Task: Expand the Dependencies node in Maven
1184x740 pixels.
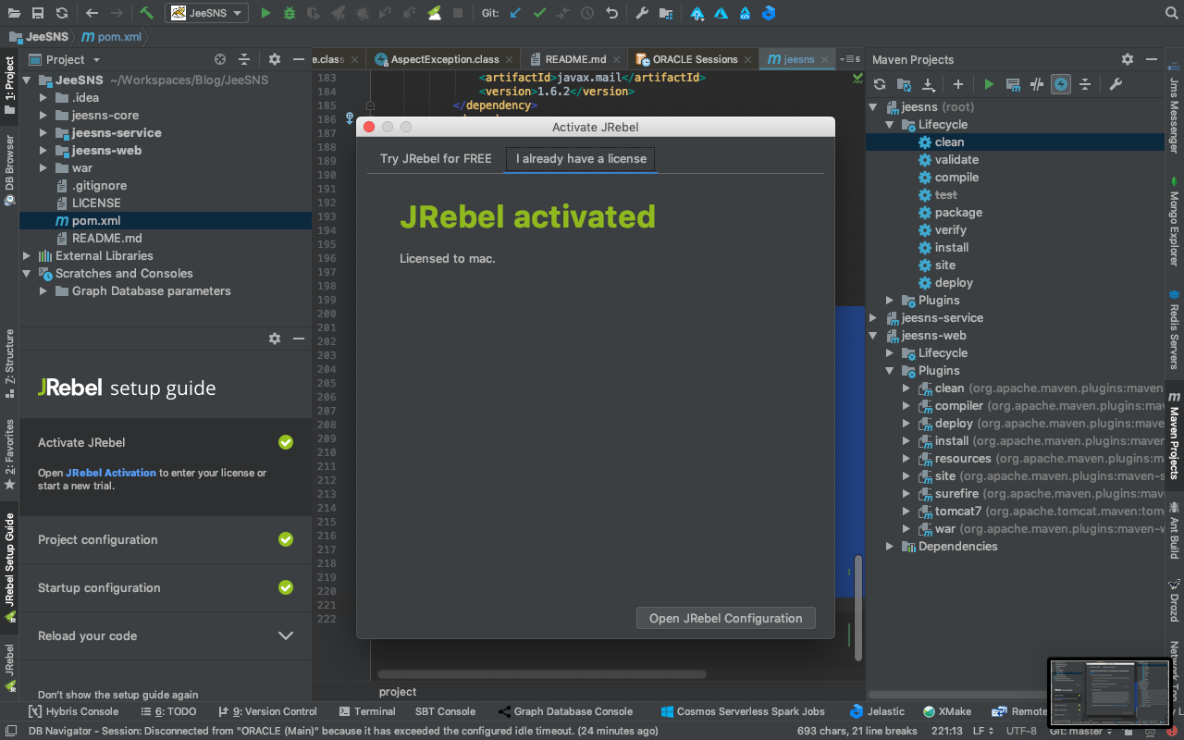Action: coord(890,547)
